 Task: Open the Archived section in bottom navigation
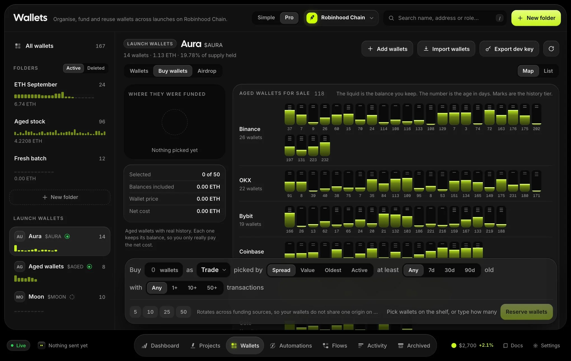pyautogui.click(x=414, y=346)
